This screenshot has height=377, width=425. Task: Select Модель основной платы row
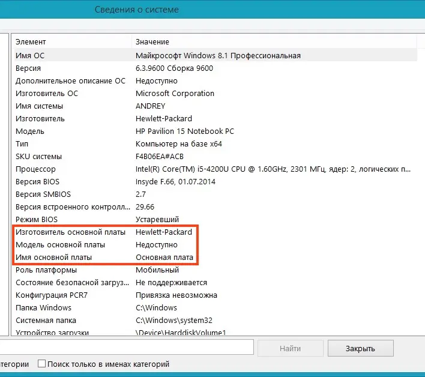214,245
